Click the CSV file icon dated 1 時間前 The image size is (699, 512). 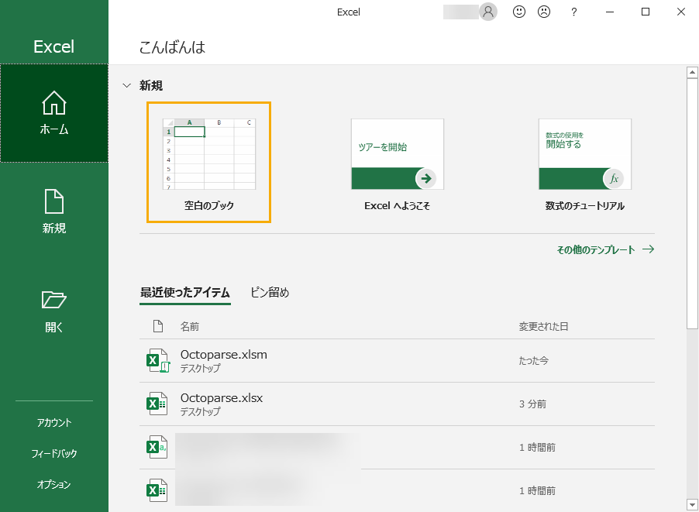[157, 447]
